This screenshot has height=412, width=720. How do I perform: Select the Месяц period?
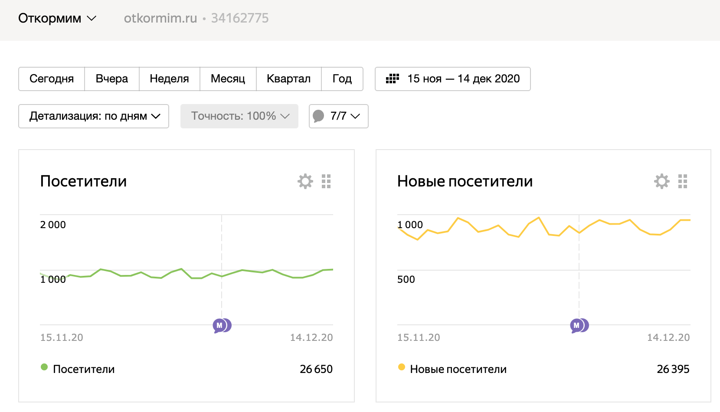pos(228,79)
